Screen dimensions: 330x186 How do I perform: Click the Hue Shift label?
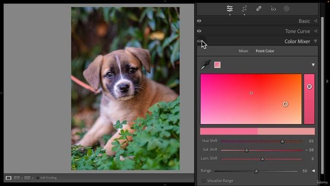210,141
